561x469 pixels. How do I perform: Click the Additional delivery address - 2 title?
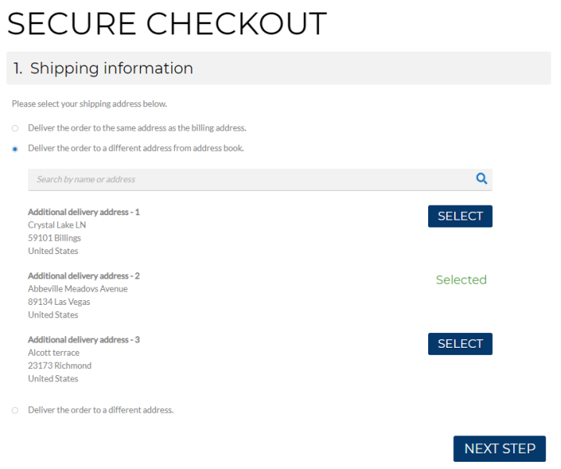pyautogui.click(x=84, y=276)
